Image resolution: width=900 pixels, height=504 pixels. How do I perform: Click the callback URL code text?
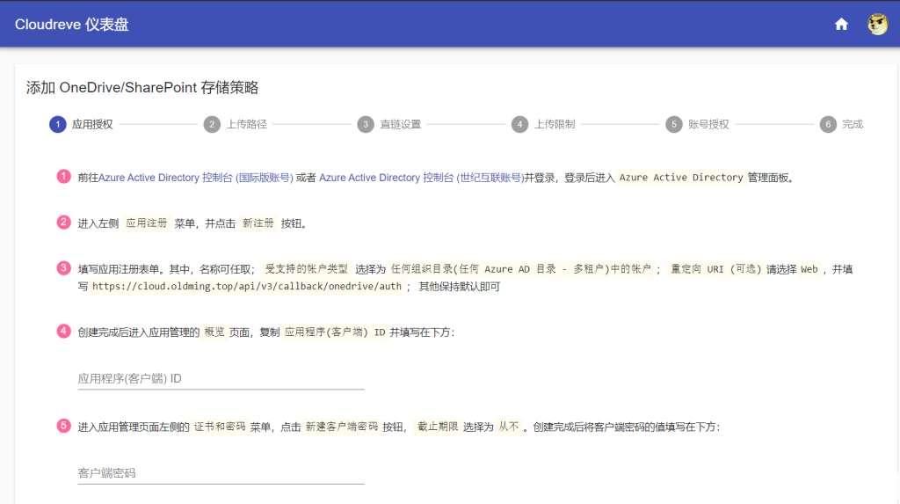(247, 287)
